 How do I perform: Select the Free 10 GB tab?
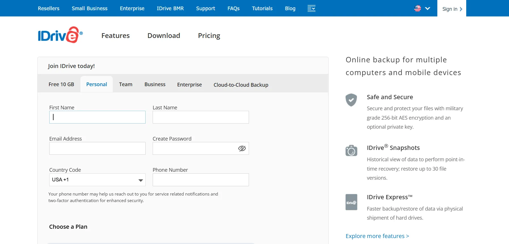click(61, 84)
